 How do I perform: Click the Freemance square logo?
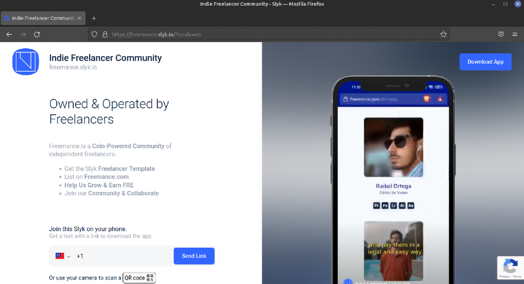pos(26,62)
